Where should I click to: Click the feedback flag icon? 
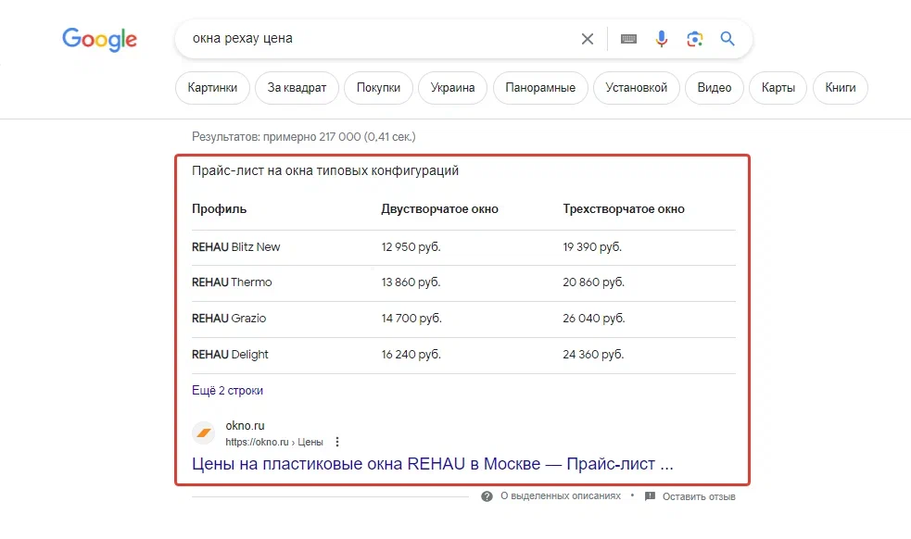pyautogui.click(x=651, y=496)
